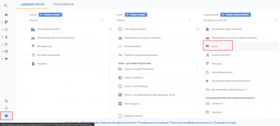Open view dropdown Все данные по веб-сайту
280x126 pixels.
click(x=241, y=20)
